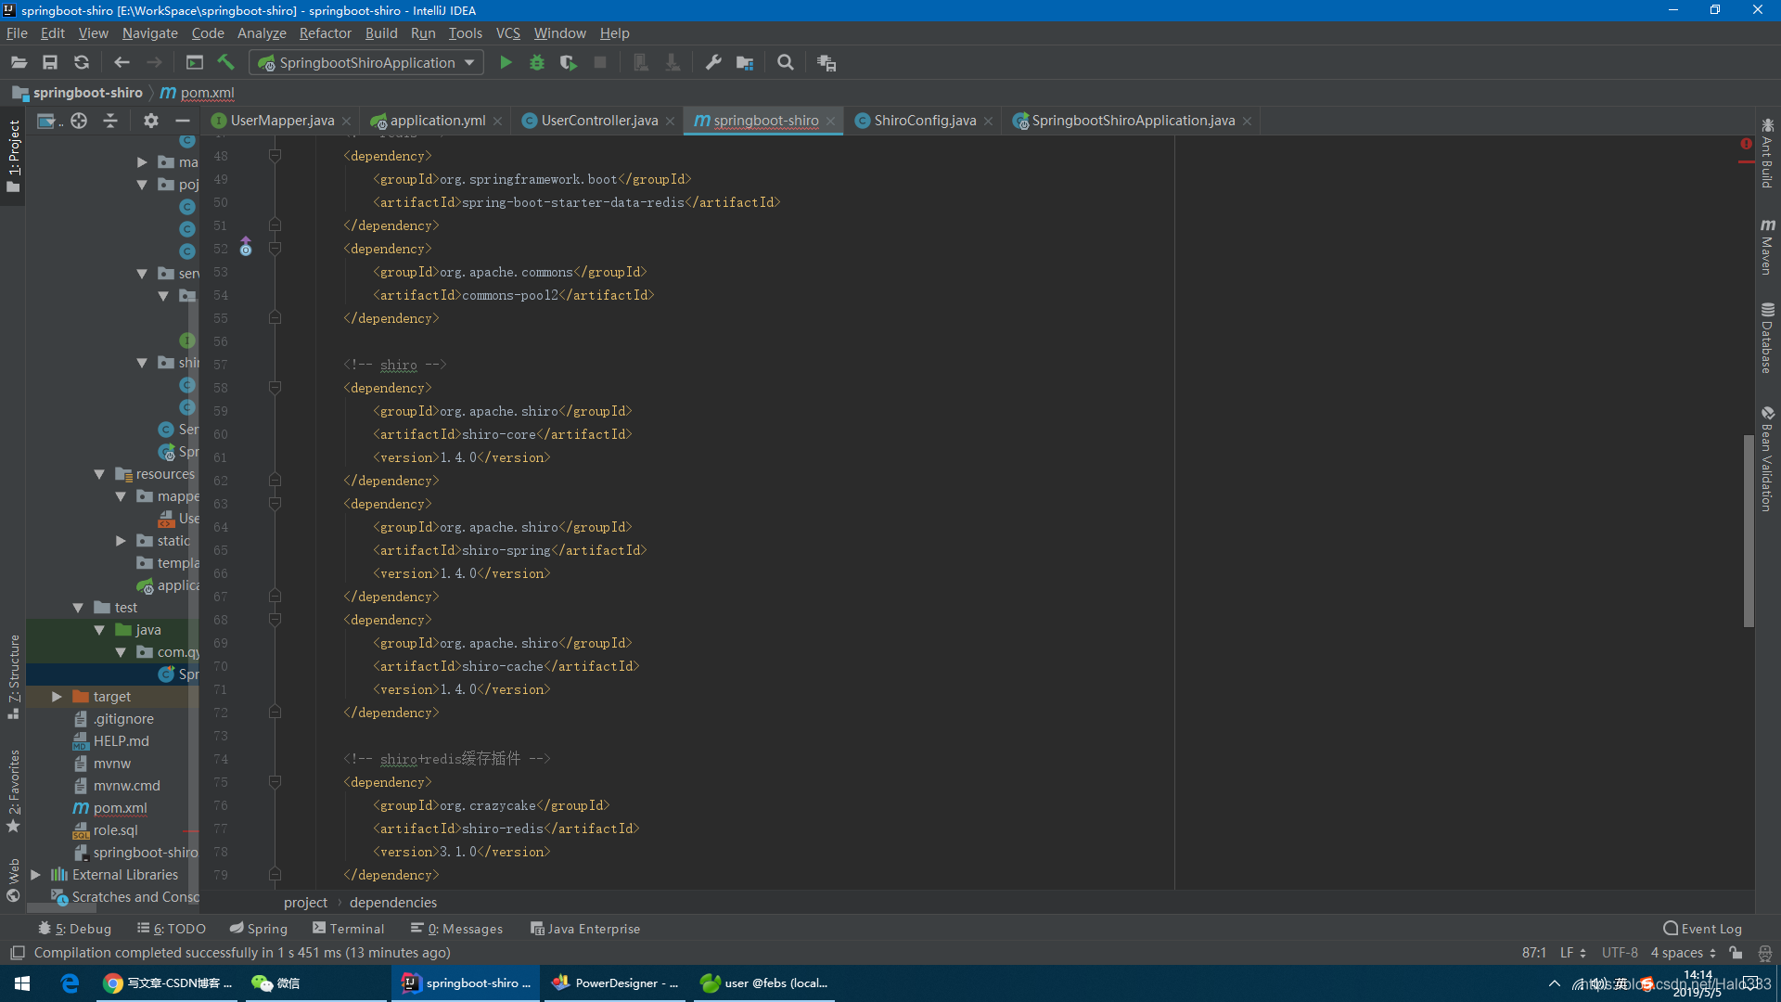Open the SpringbootShiroApplication run configuration dropdown
The width and height of the screenshot is (1781, 1002).
(367, 62)
